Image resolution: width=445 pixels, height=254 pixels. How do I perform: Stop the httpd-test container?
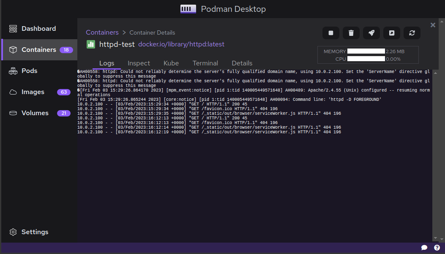[x=331, y=32]
